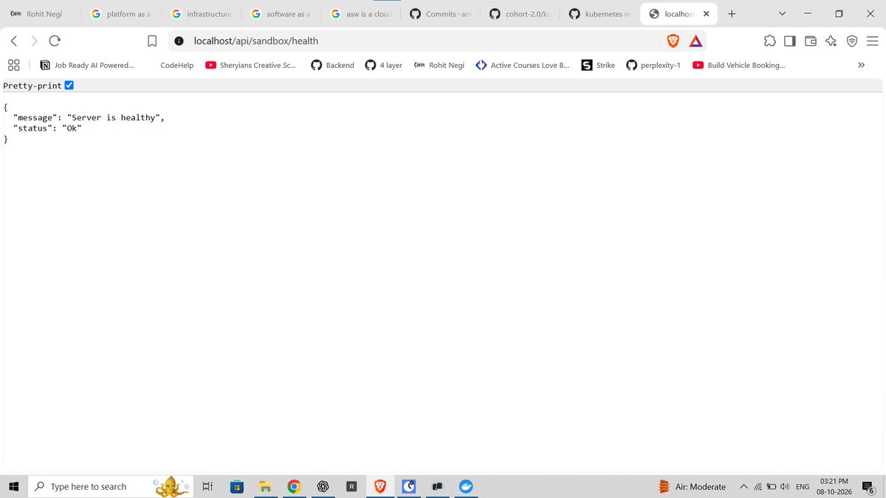The width and height of the screenshot is (886, 498).
Task: Go back with the browser back arrow
Action: (14, 41)
